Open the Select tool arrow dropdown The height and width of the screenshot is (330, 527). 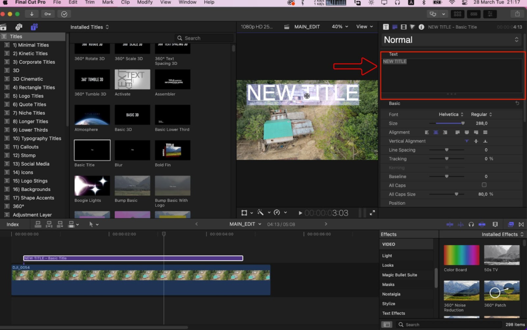94,224
